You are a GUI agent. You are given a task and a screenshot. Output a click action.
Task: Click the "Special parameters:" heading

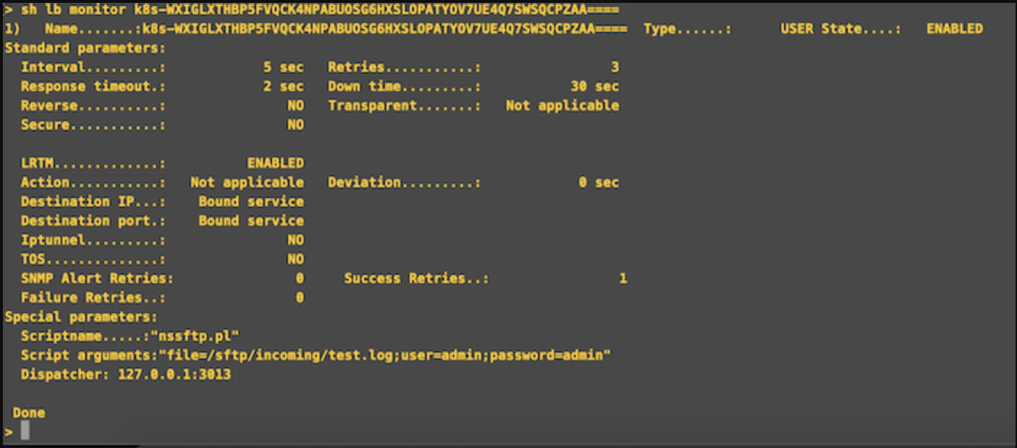(x=81, y=316)
